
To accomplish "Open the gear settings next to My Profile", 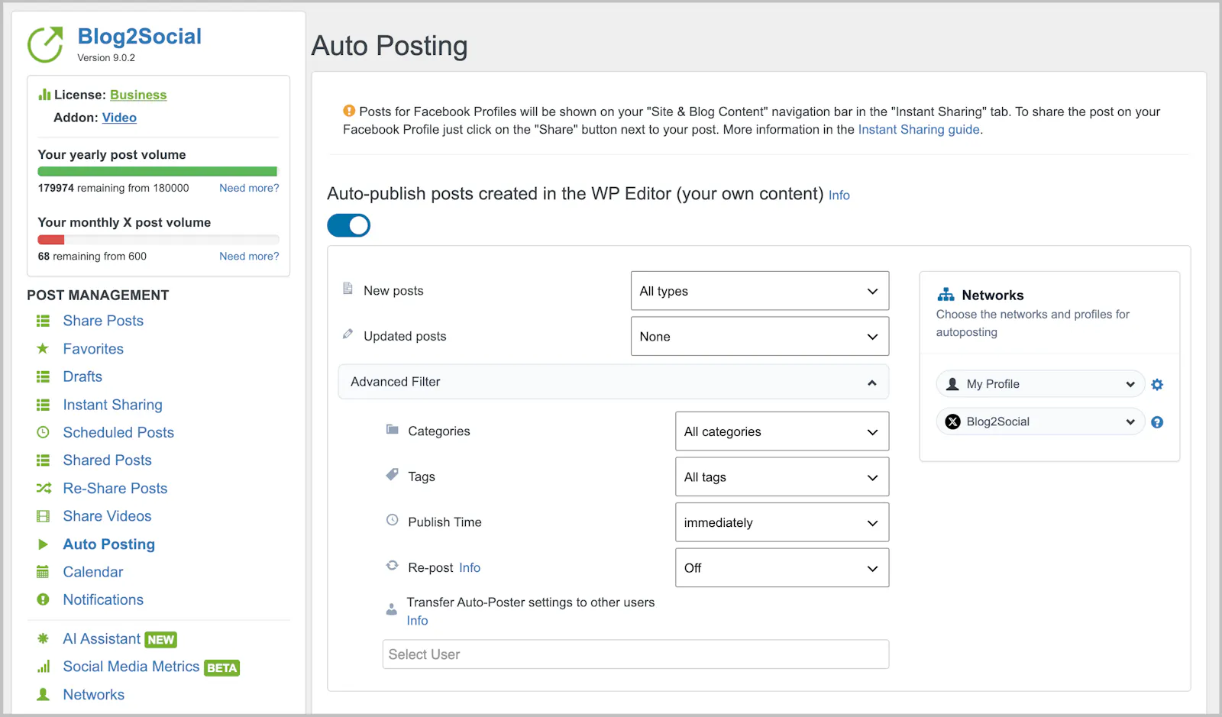I will (1157, 384).
